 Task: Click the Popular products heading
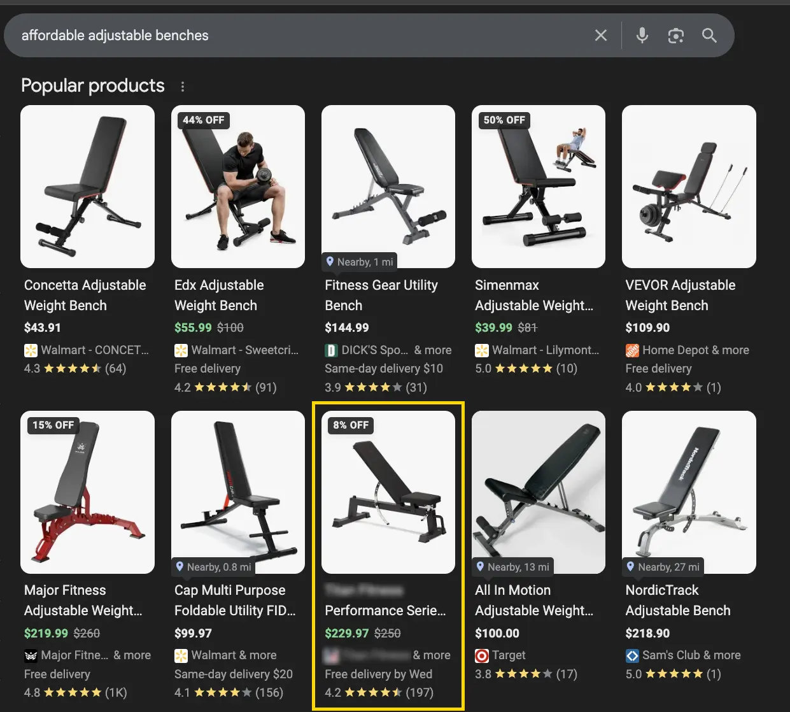(93, 86)
